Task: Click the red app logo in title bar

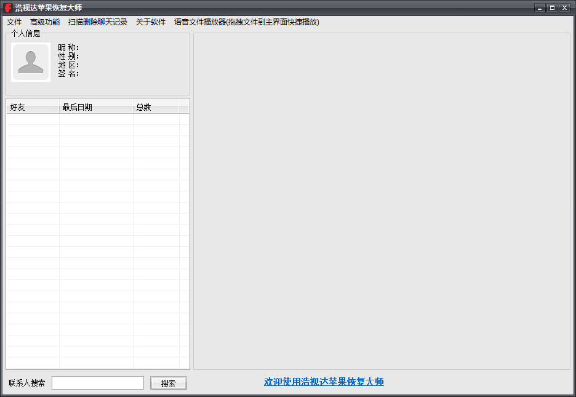Action: [x=8, y=7]
